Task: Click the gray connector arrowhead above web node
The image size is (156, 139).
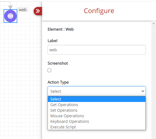Action: [x=10, y=7]
